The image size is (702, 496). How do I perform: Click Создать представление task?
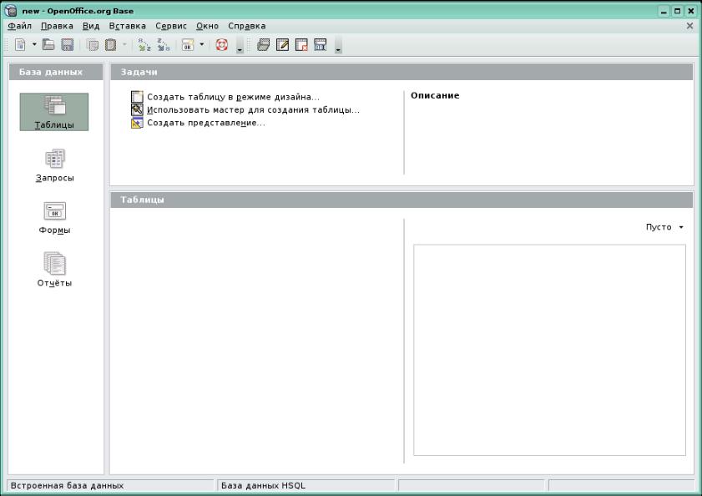206,123
